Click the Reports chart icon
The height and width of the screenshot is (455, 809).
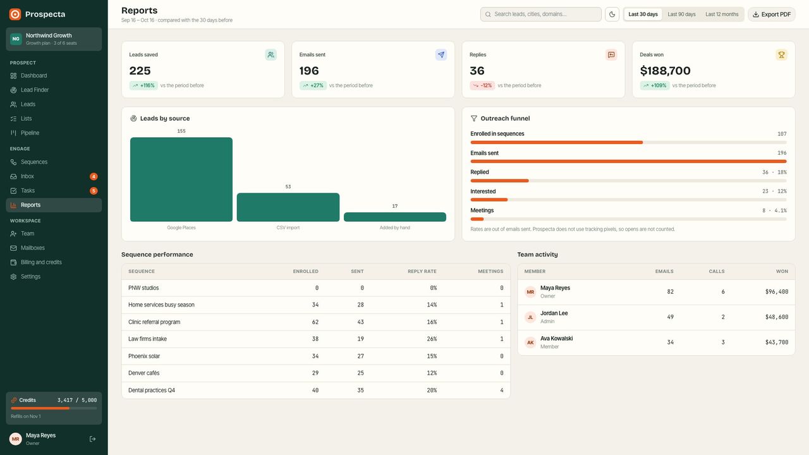[x=14, y=205]
